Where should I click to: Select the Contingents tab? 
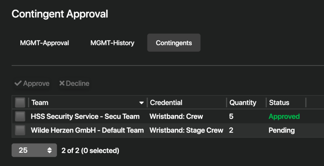point(174,43)
